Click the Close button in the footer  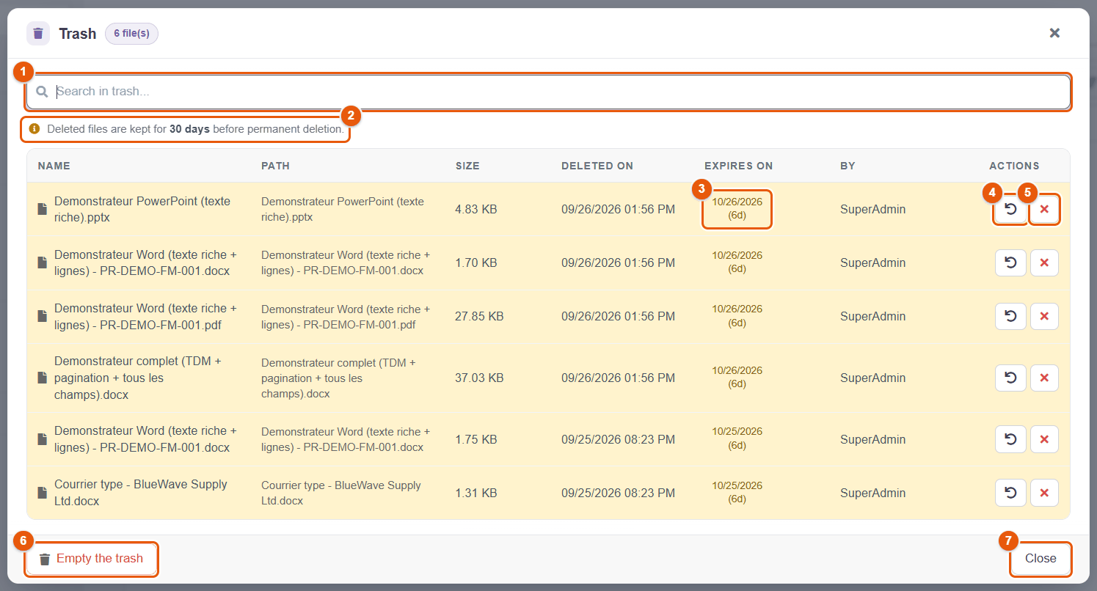click(1040, 559)
